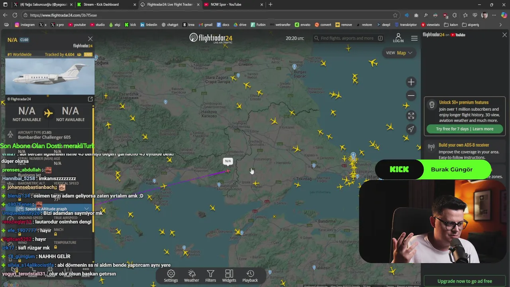Open browser profile avatar
The height and width of the screenshot is (287, 510).
tap(484, 15)
